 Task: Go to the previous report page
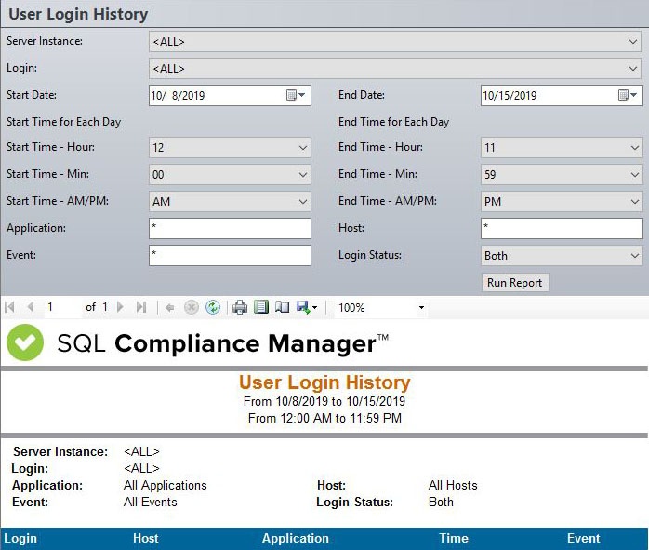click(x=31, y=307)
